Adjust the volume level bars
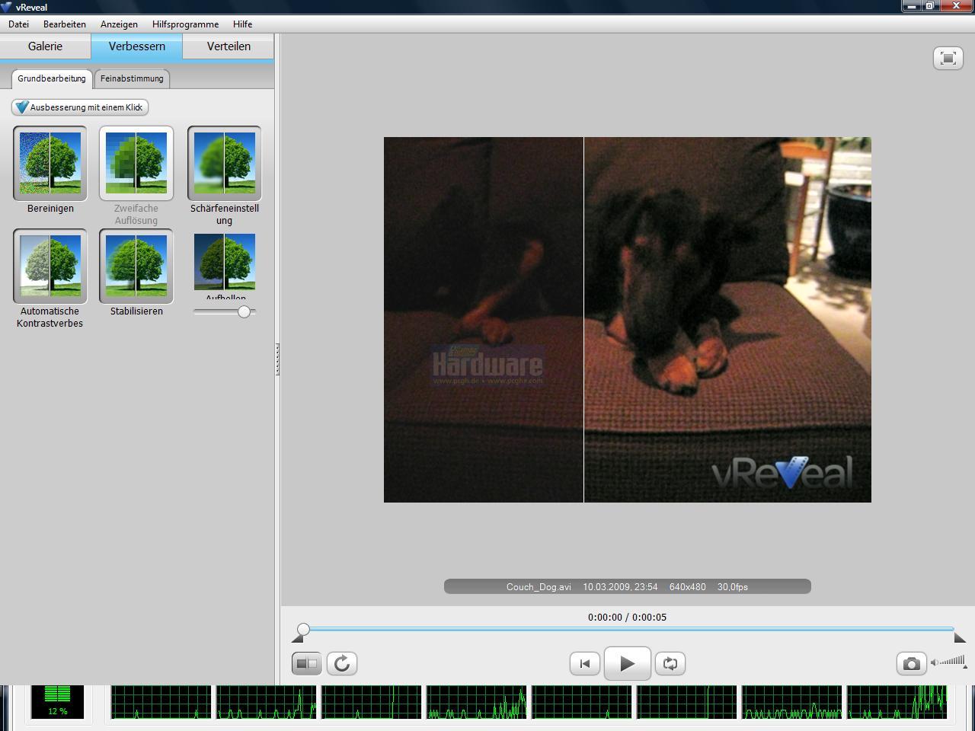Viewport: 975px width, 731px height. pos(954,661)
